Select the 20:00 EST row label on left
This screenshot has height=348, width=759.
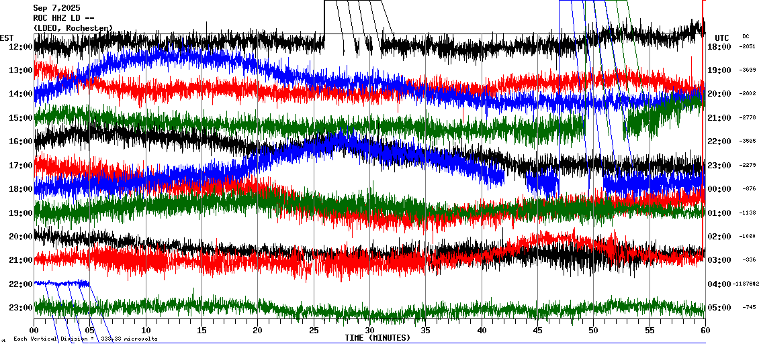point(21,236)
